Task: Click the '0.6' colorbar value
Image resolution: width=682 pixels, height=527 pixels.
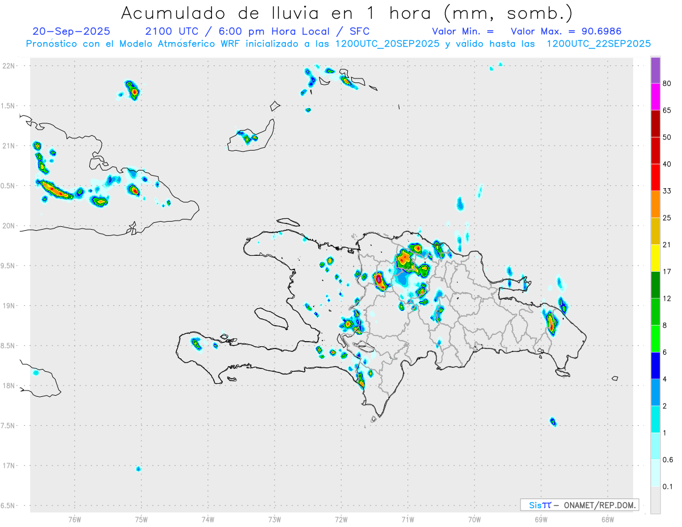Action: point(668,459)
